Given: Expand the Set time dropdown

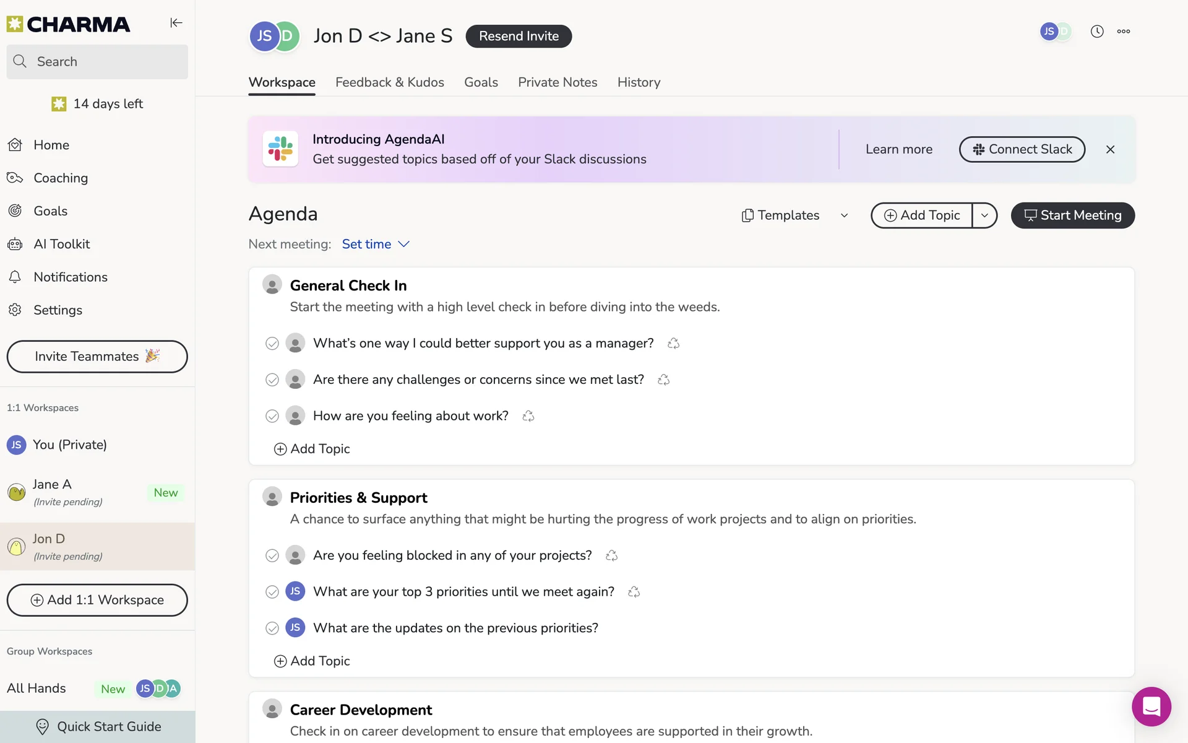Looking at the screenshot, I should [x=376, y=245].
